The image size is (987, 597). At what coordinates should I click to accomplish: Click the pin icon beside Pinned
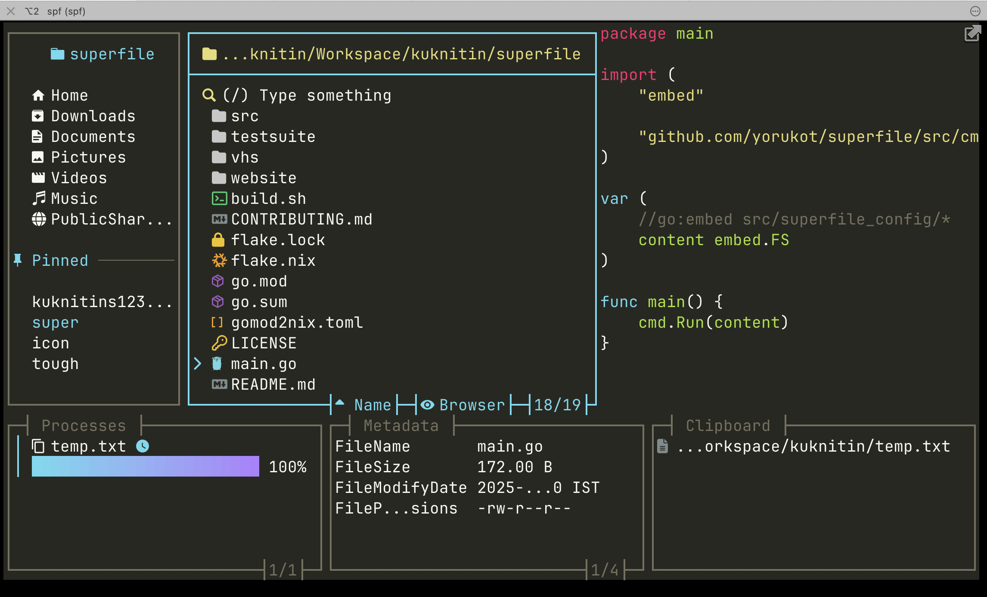pyautogui.click(x=18, y=260)
